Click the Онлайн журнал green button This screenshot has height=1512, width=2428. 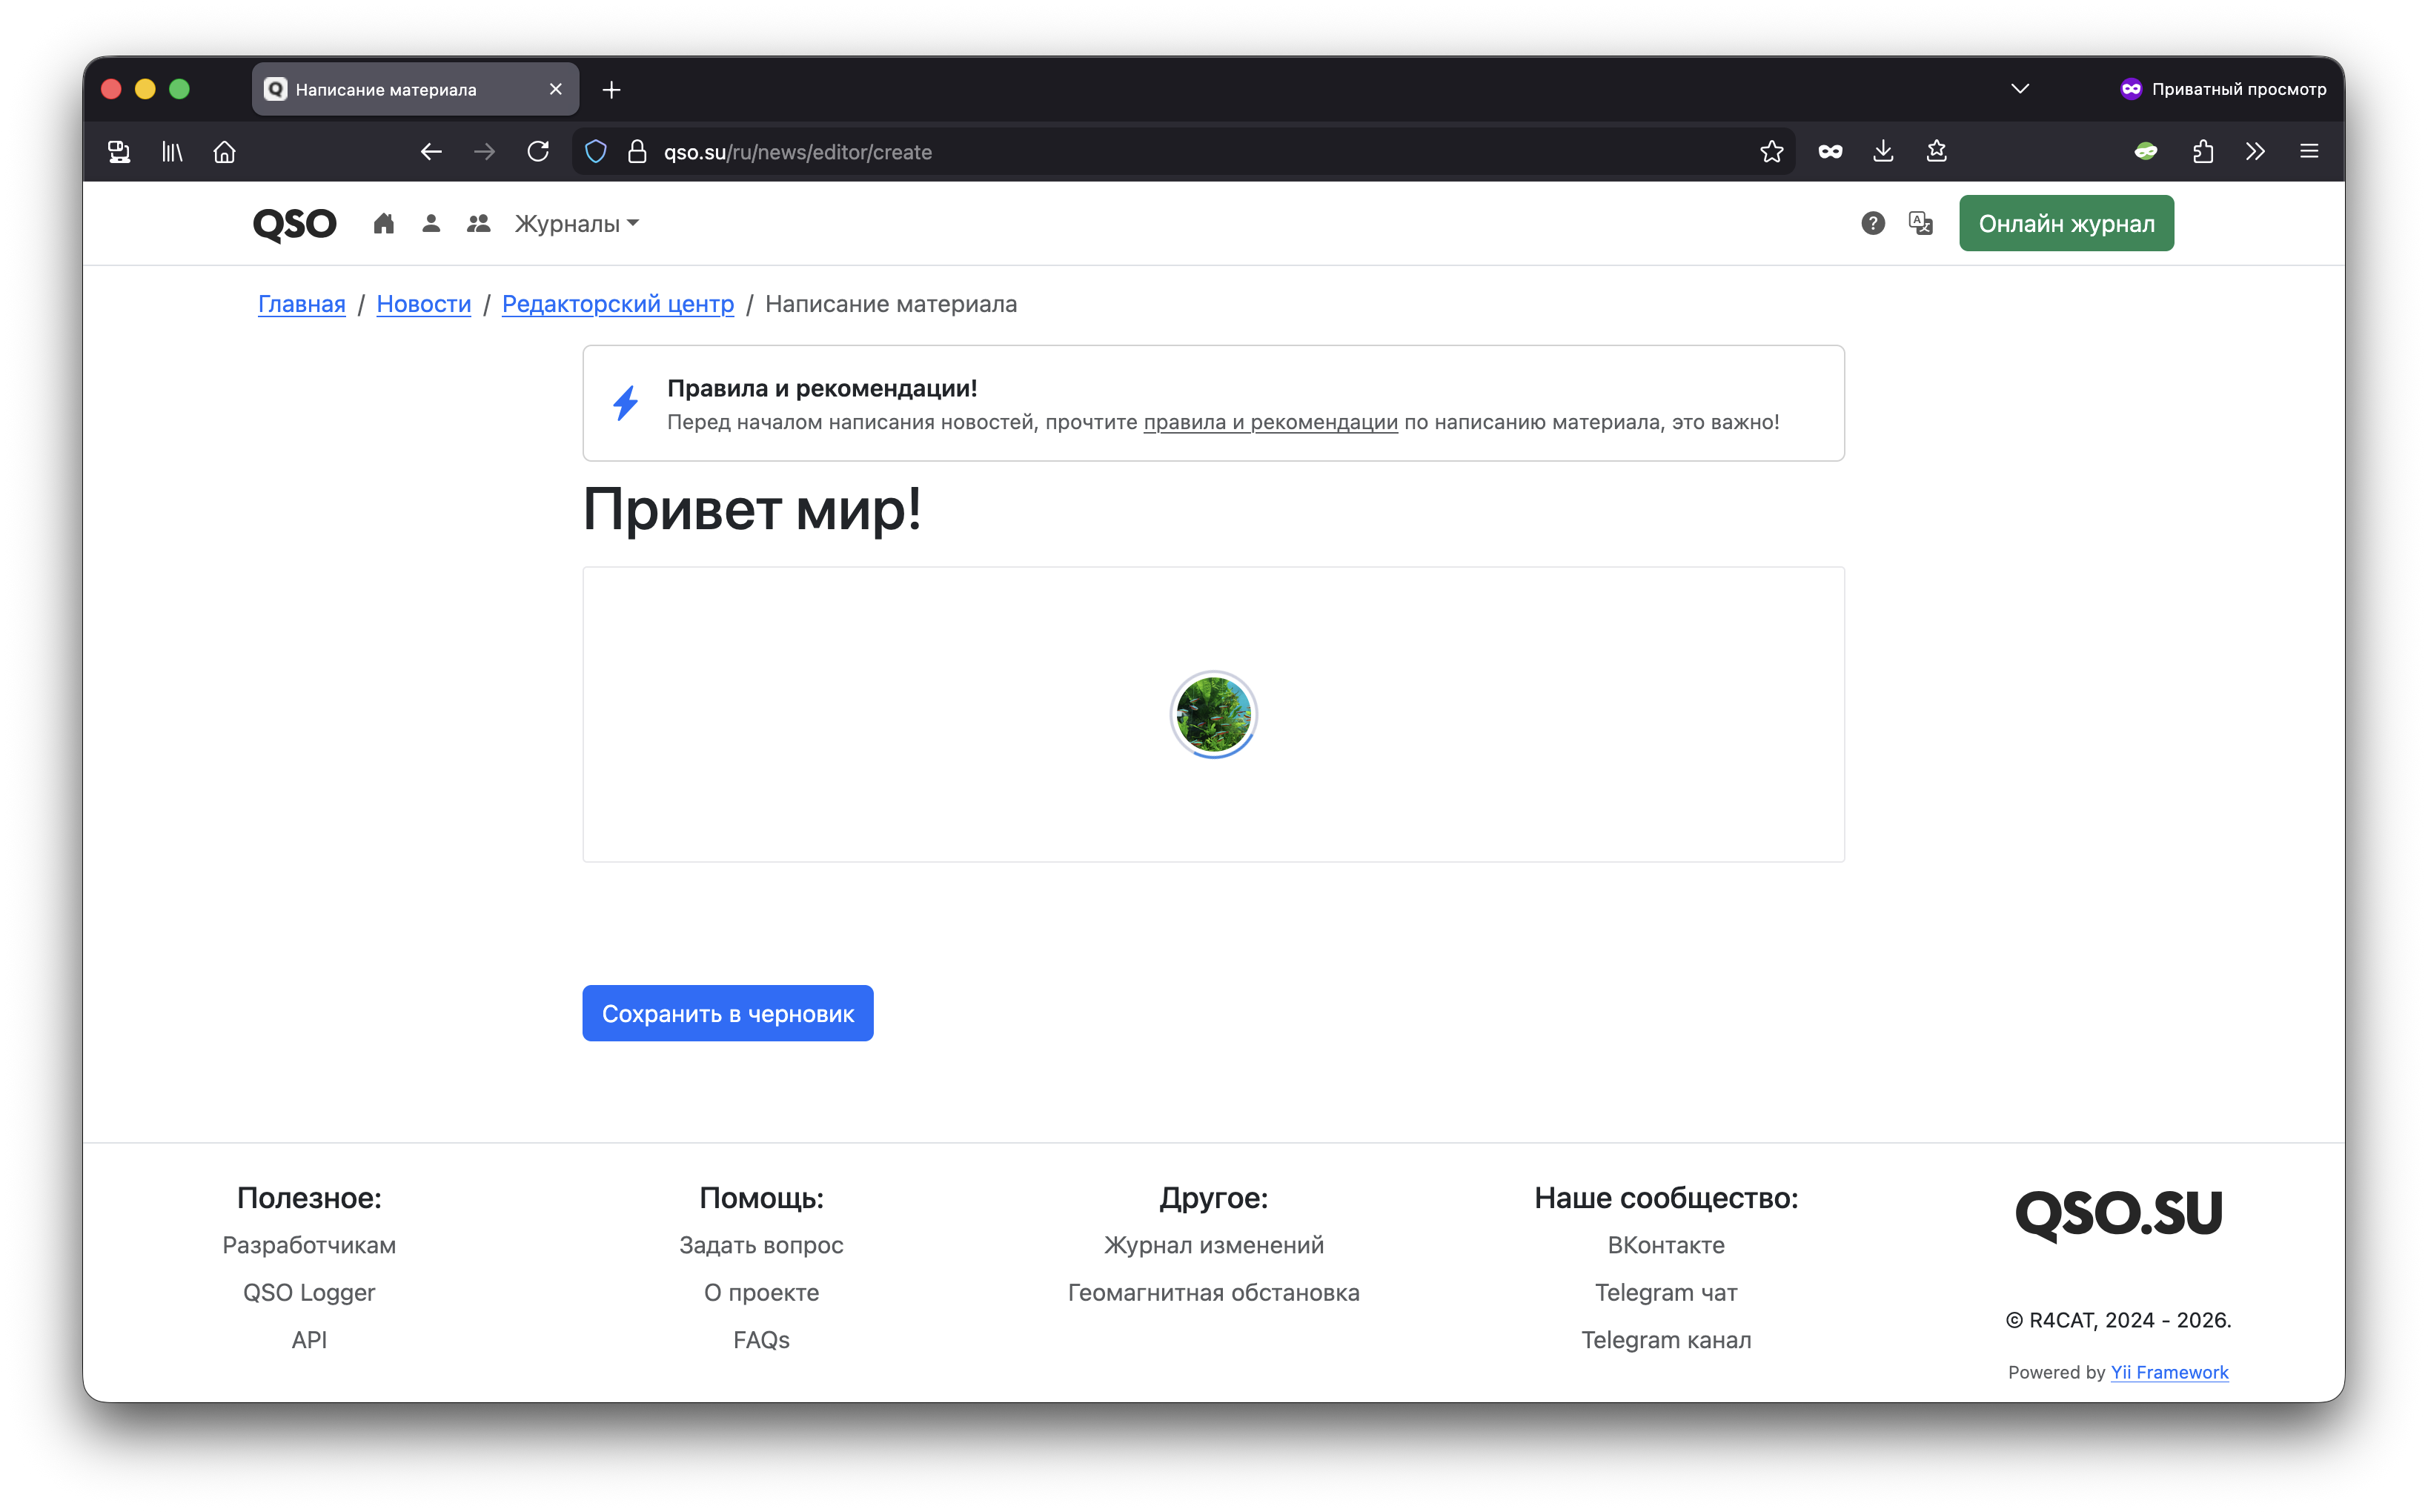coord(2065,223)
